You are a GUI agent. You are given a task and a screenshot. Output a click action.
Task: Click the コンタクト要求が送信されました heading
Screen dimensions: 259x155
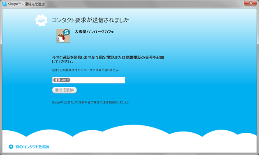pos(90,20)
